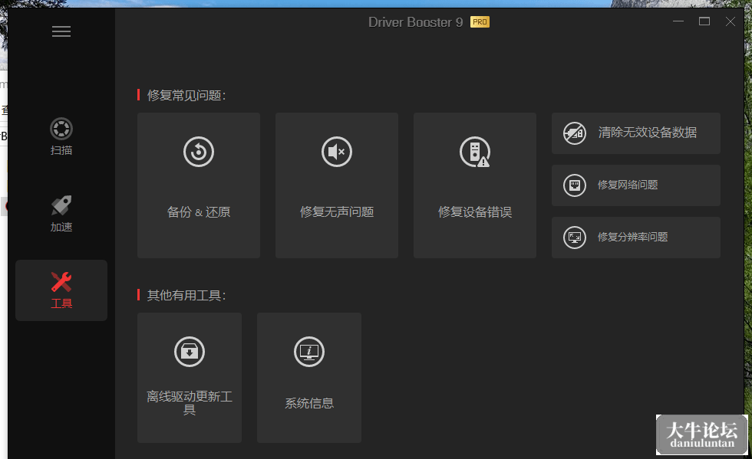Click the 加速 rocket boost icon
752x459 pixels.
coord(61,205)
